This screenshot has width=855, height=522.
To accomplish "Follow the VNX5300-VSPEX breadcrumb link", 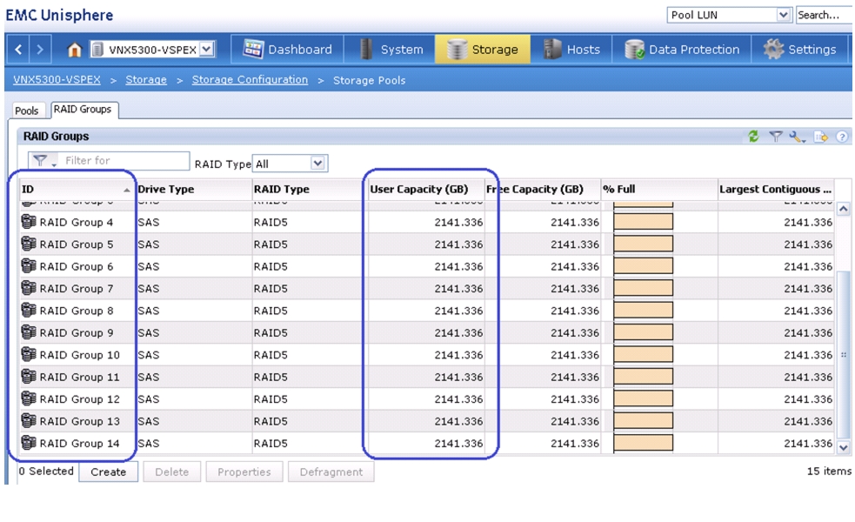I will tap(57, 80).
